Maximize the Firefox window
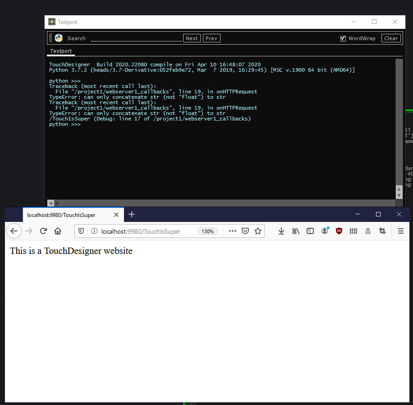 point(378,214)
